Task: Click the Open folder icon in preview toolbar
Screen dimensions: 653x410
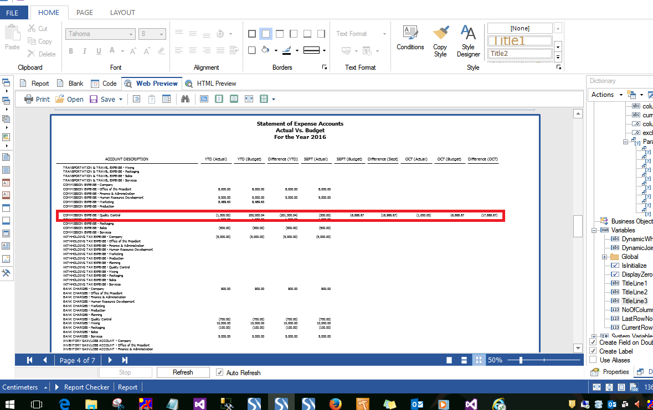Action: tap(60, 99)
